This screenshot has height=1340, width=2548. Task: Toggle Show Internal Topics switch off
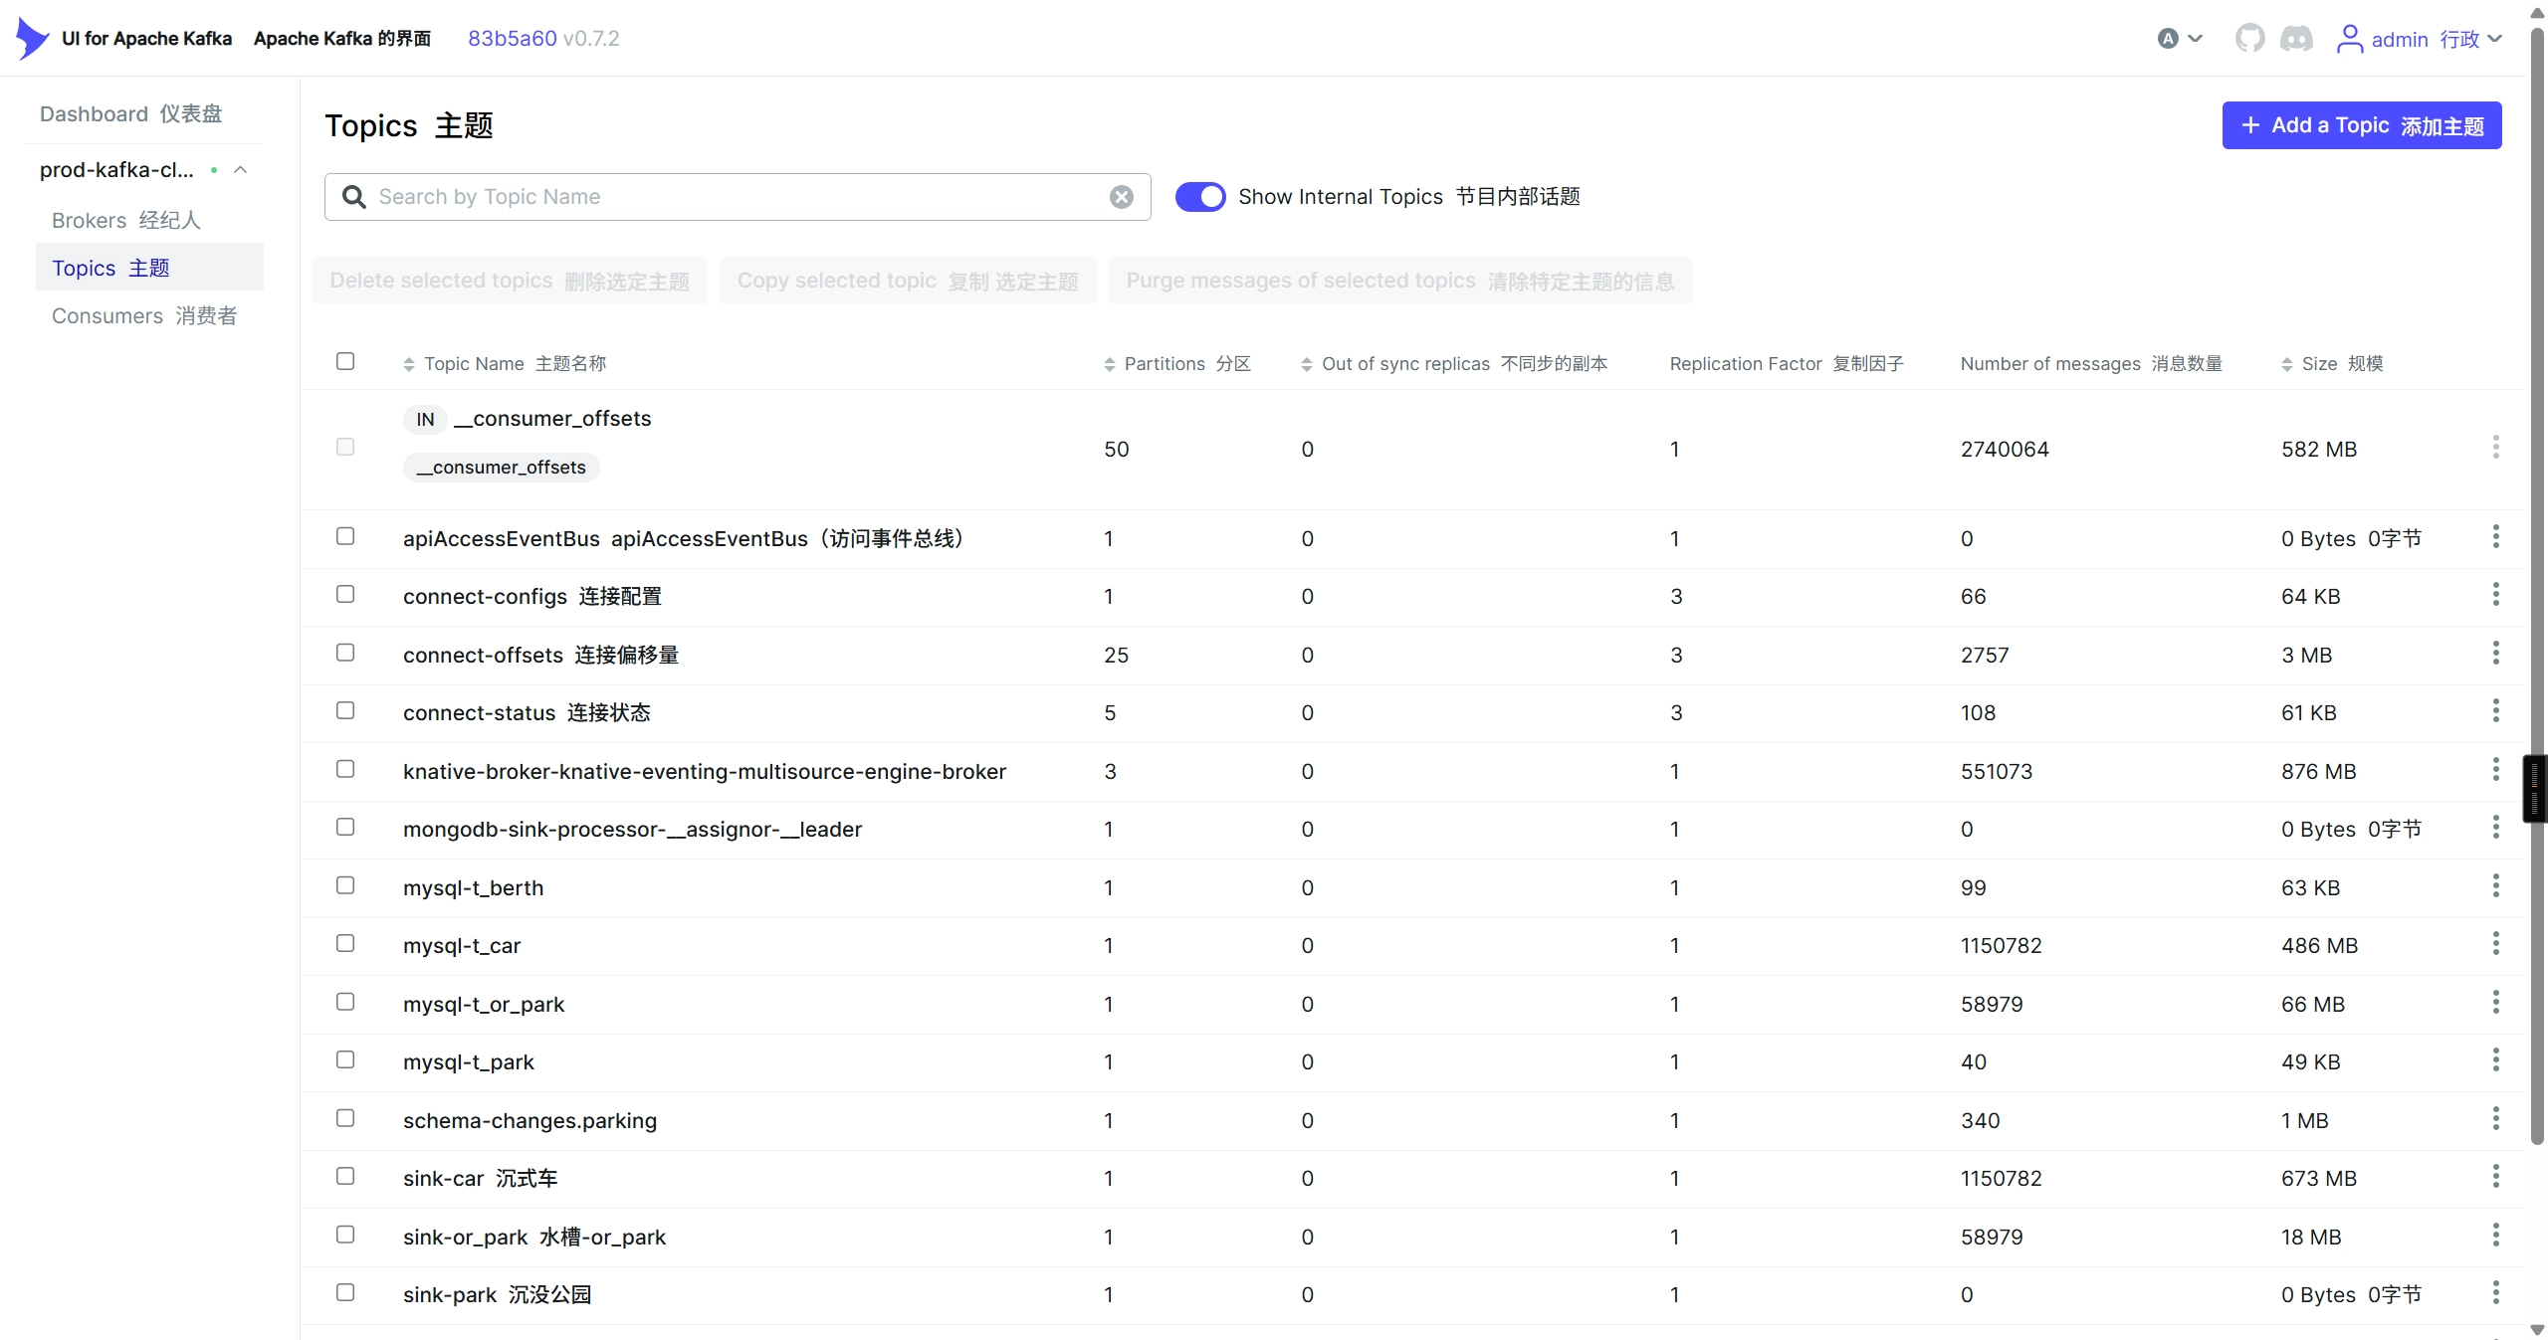click(1200, 197)
